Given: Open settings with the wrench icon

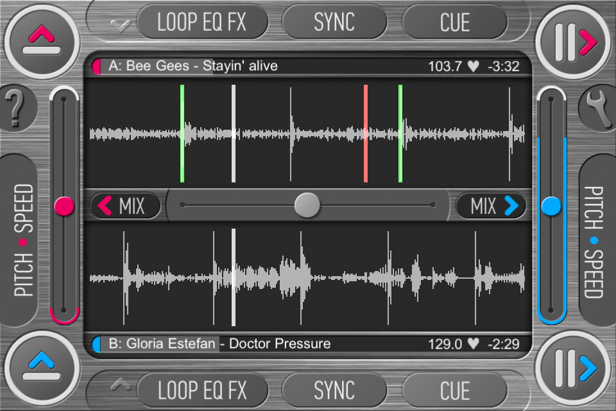Looking at the screenshot, I should pos(599,108).
